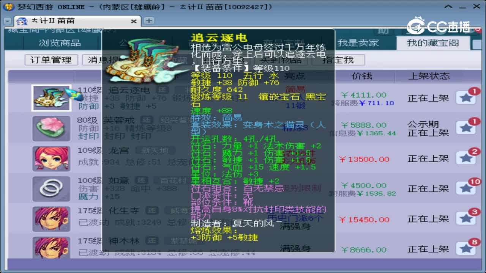The image size is (486, 273).
Task: Switch to 我的藏宝阁 tab
Action: point(432,43)
